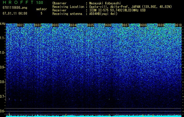Image resolution: width=184 pixels, height=117 pixels.
Task: Click the observer name Masayuki Kobayashi
Action: [x=105, y=4]
